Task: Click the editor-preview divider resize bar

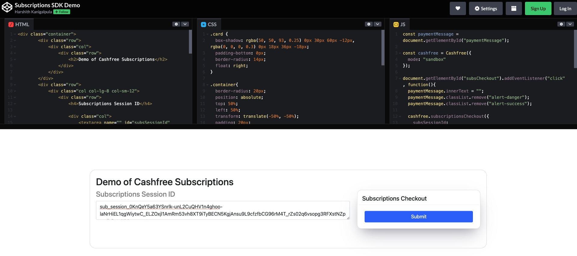Action: (x=288, y=126)
